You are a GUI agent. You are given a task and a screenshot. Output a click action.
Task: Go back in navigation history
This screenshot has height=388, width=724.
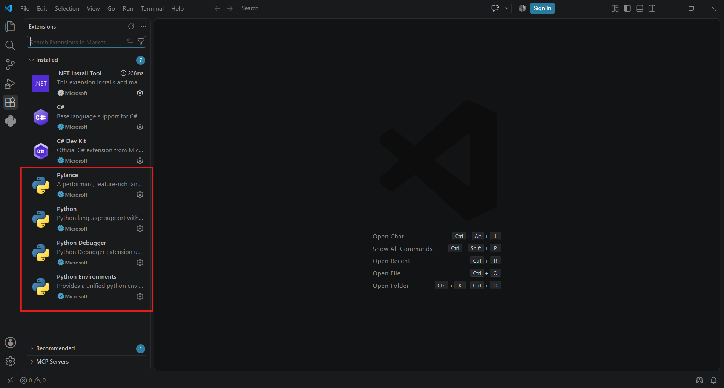pyautogui.click(x=217, y=8)
